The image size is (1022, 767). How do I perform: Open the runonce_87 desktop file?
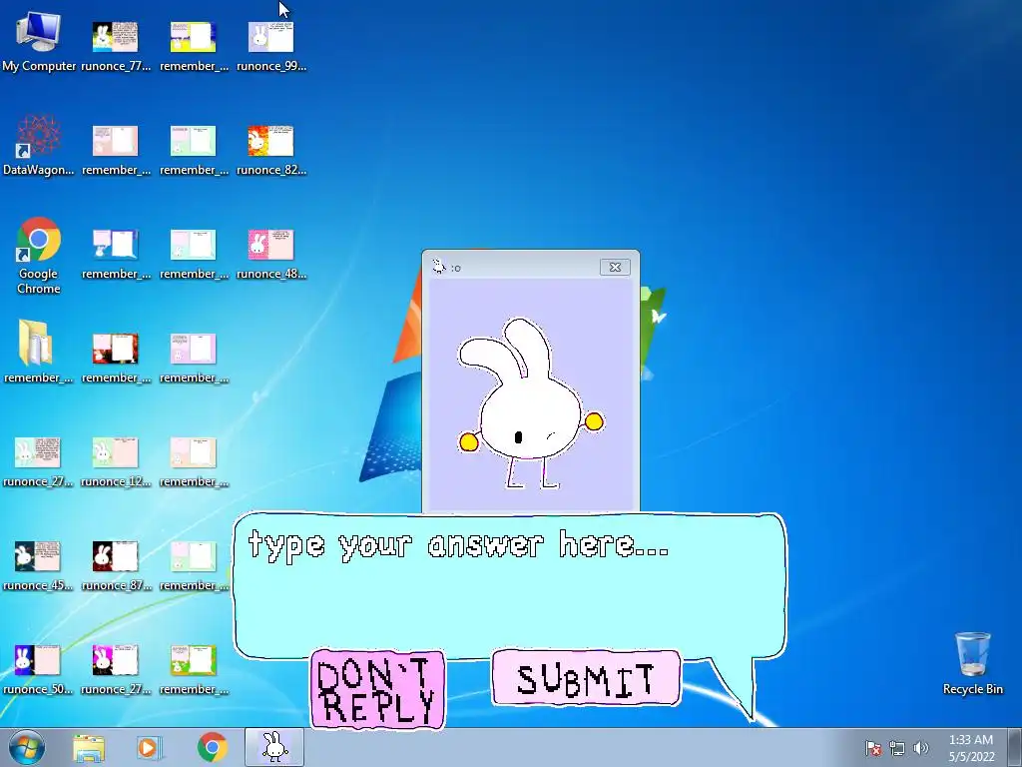click(x=116, y=565)
